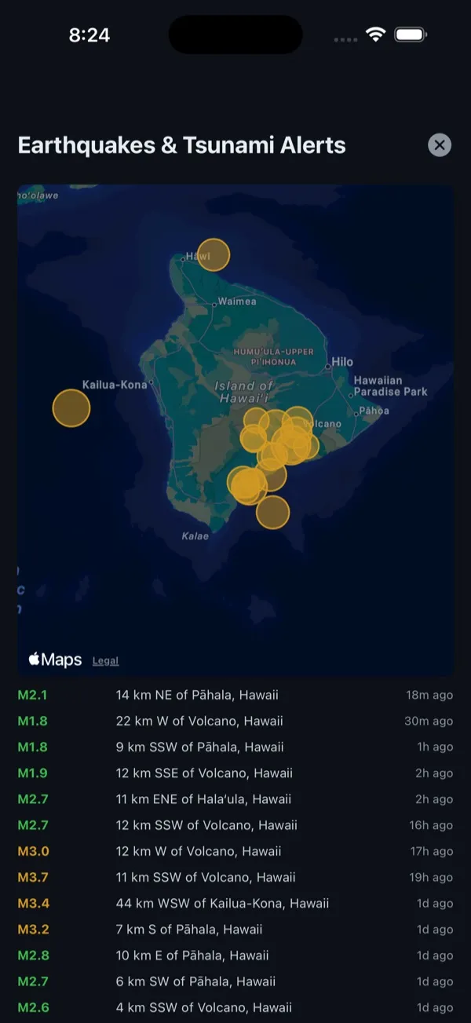Tap the 8:24 status bar clock

point(89,35)
